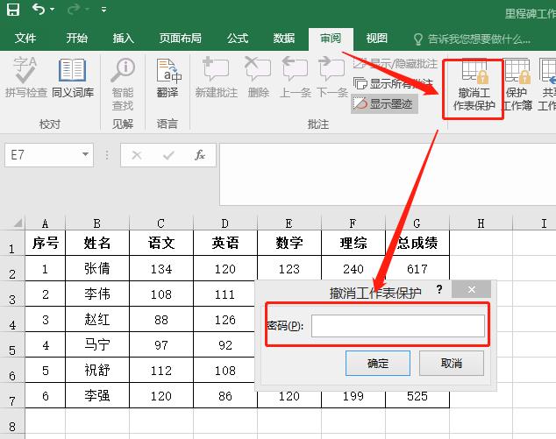This screenshot has width=556, height=439.
Task: Click 撤消工作表保护 unprotect sheet button
Action: pyautogui.click(x=474, y=84)
